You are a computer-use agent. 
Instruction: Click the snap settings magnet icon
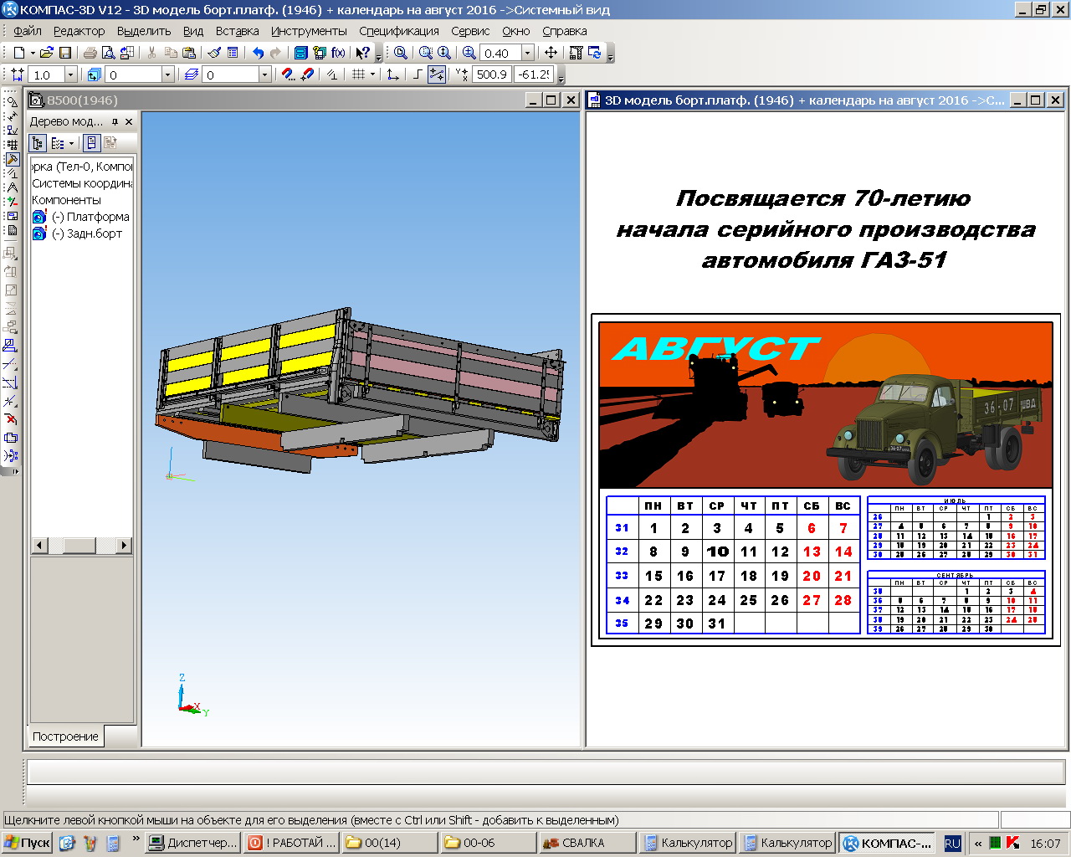click(288, 74)
